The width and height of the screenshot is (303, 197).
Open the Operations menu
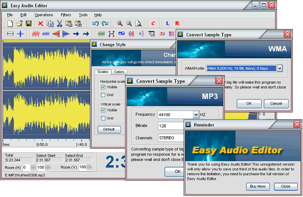click(44, 15)
